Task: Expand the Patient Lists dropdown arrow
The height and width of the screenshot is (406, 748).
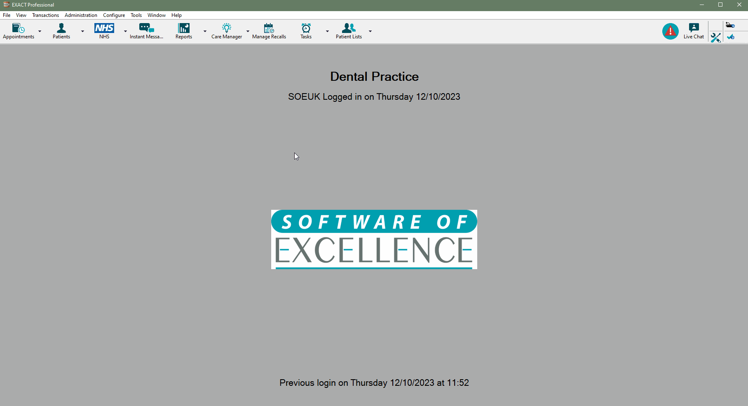Action: [370, 31]
